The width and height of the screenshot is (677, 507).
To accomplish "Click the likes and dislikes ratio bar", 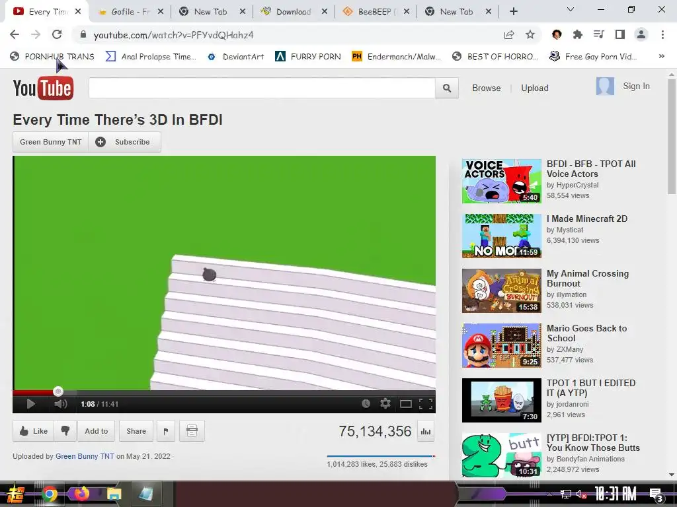I will 381,456.
